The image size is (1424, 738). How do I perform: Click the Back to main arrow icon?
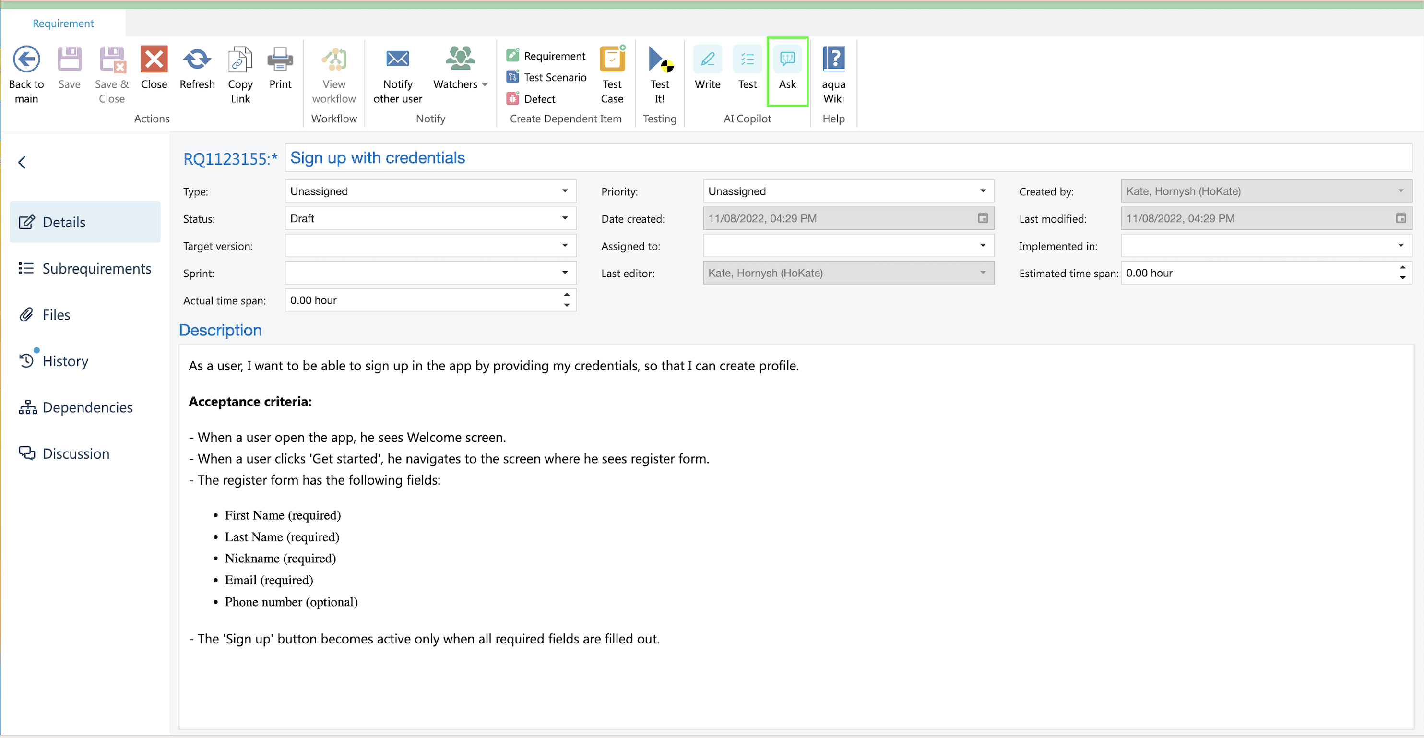(x=26, y=59)
